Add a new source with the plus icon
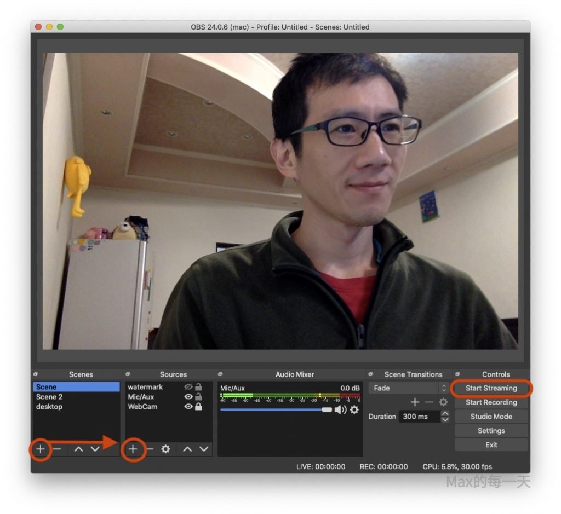This screenshot has height=514, width=561. 133,449
